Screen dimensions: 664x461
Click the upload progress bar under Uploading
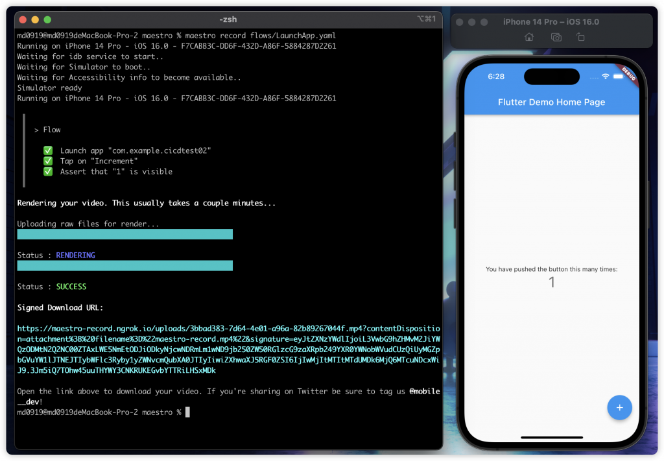click(x=125, y=234)
